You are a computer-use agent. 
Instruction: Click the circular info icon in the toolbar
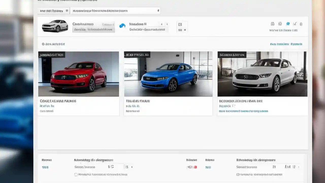[x=301, y=24]
